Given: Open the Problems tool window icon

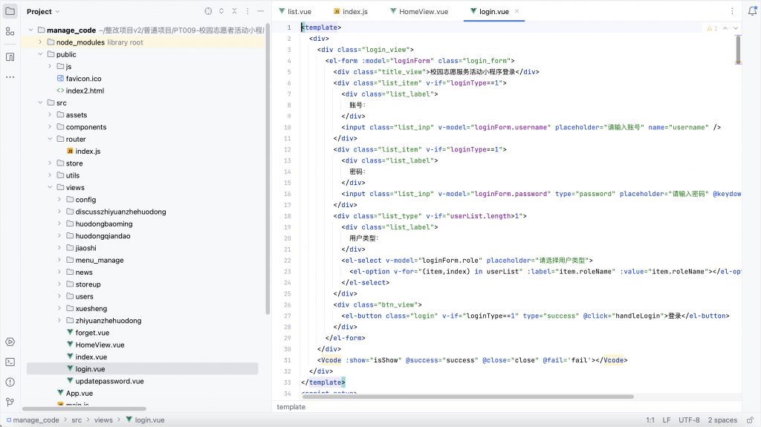Looking at the screenshot, I should (x=10, y=382).
